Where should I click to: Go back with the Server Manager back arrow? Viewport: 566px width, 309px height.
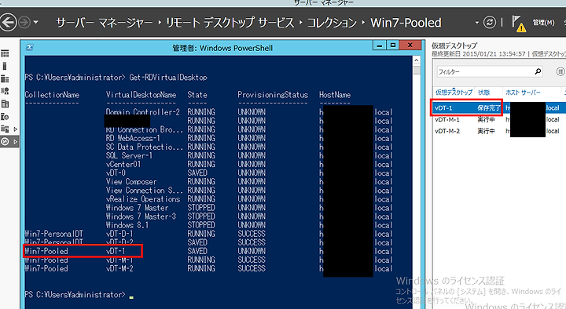pos(8,23)
